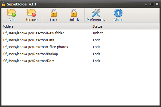Screen dimensions: 161x107
Task: Click the Lock status of Data folder
Action: pos(97,40)
